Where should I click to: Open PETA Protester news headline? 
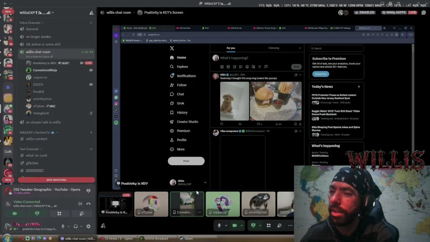334,96
